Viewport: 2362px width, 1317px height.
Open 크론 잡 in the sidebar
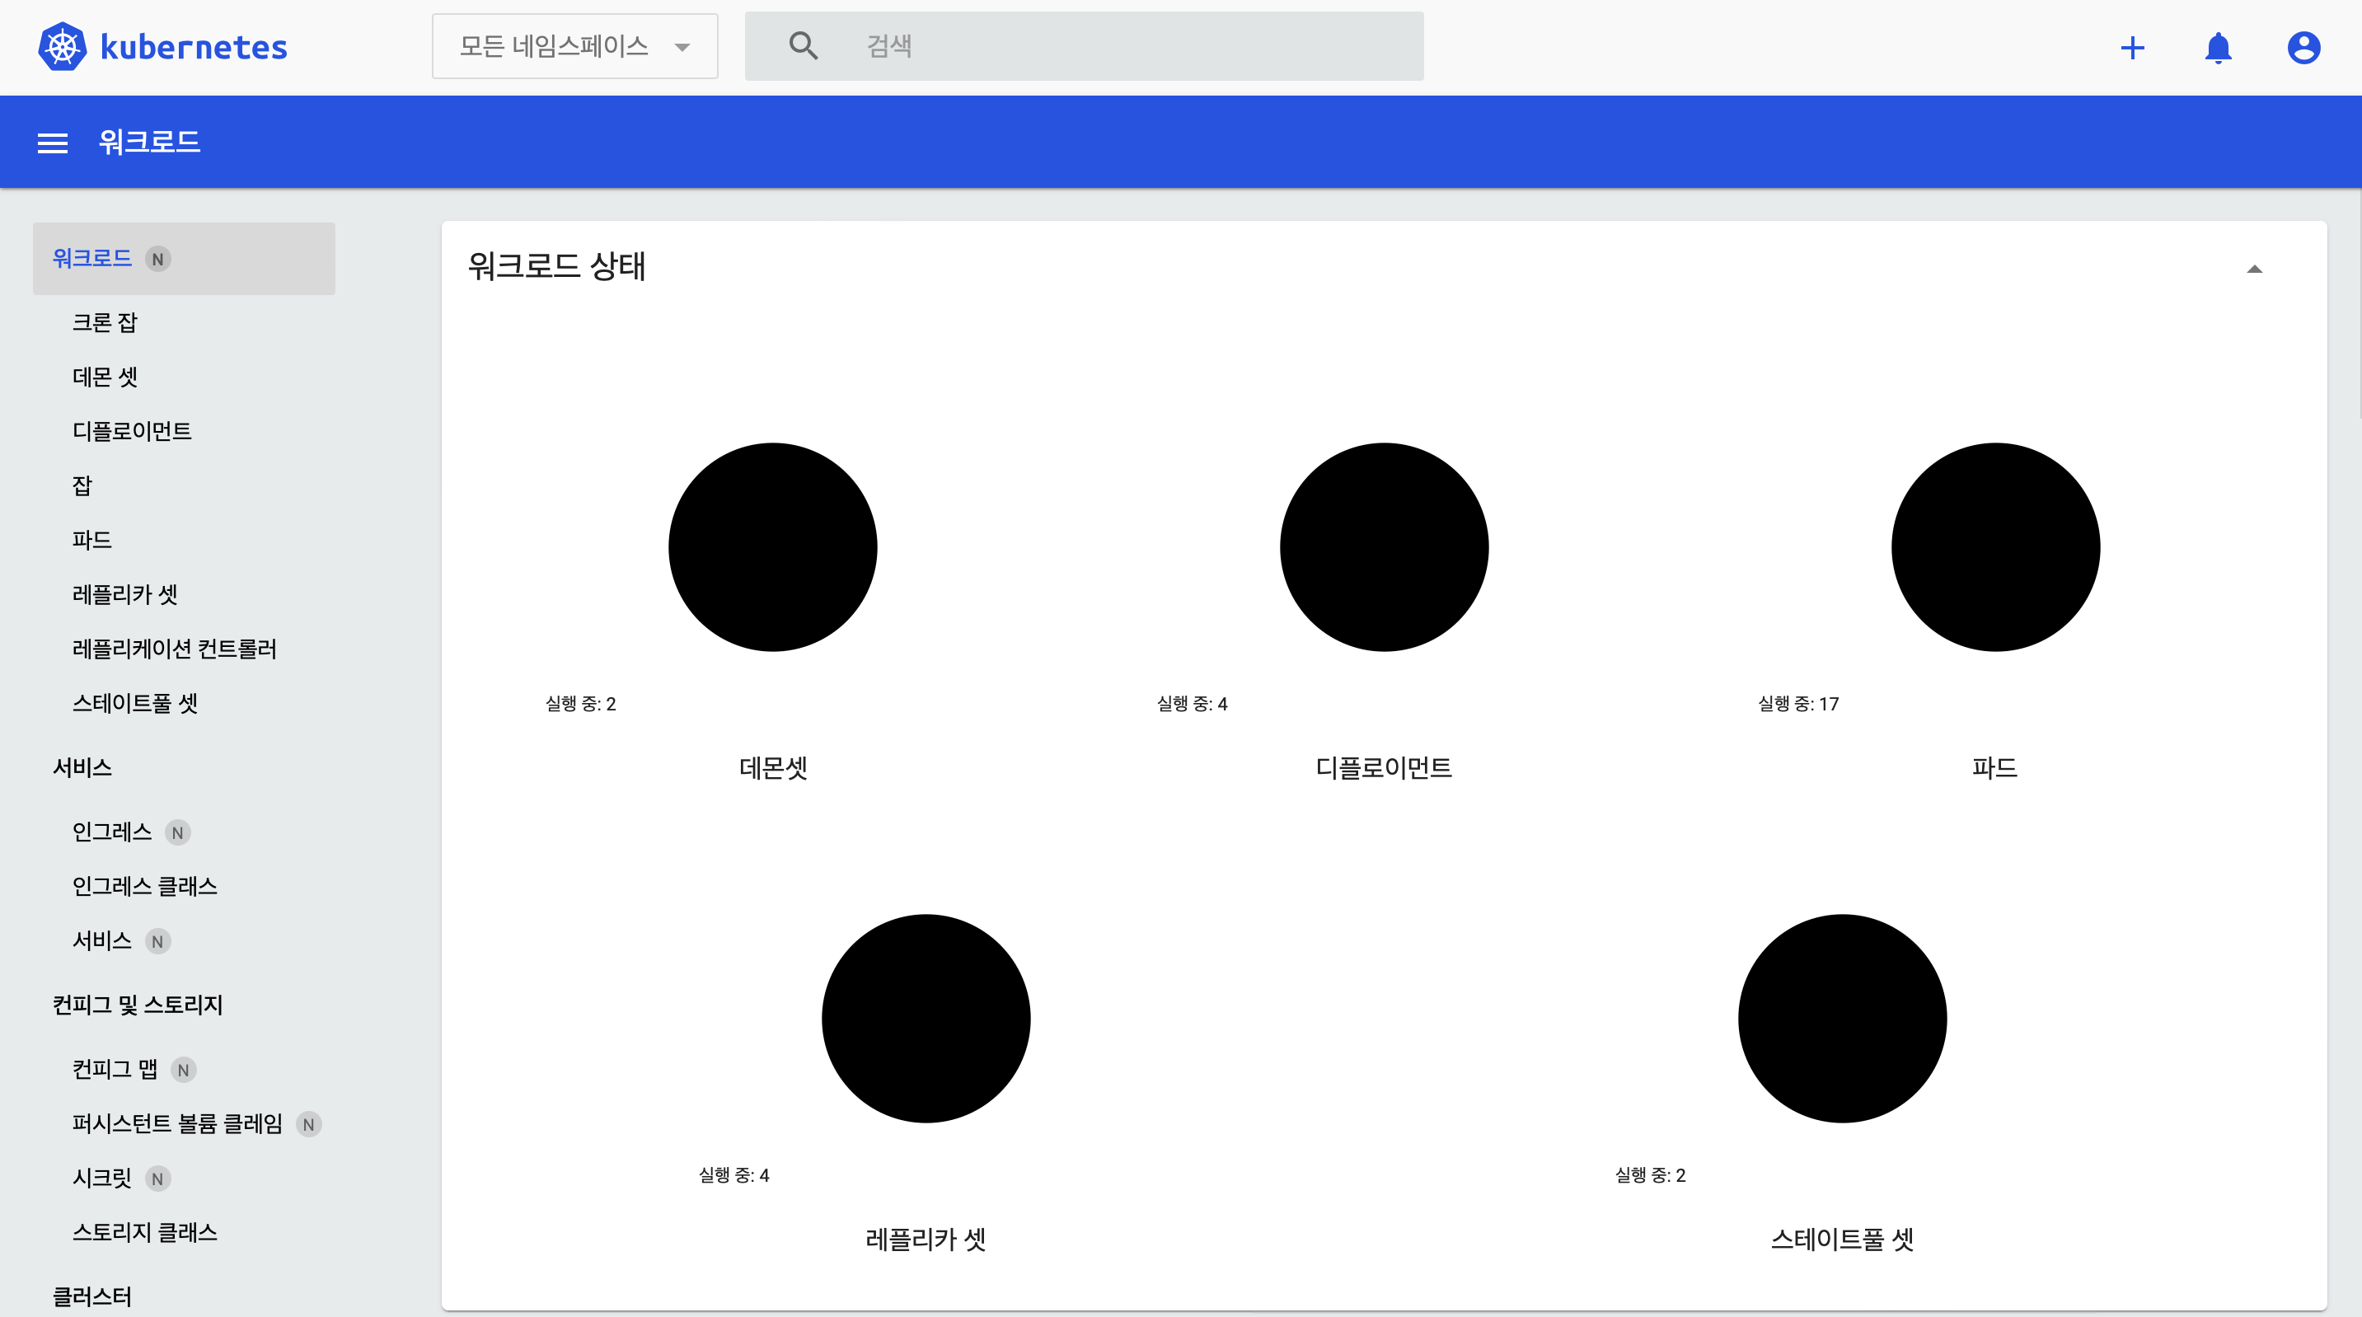click(105, 323)
